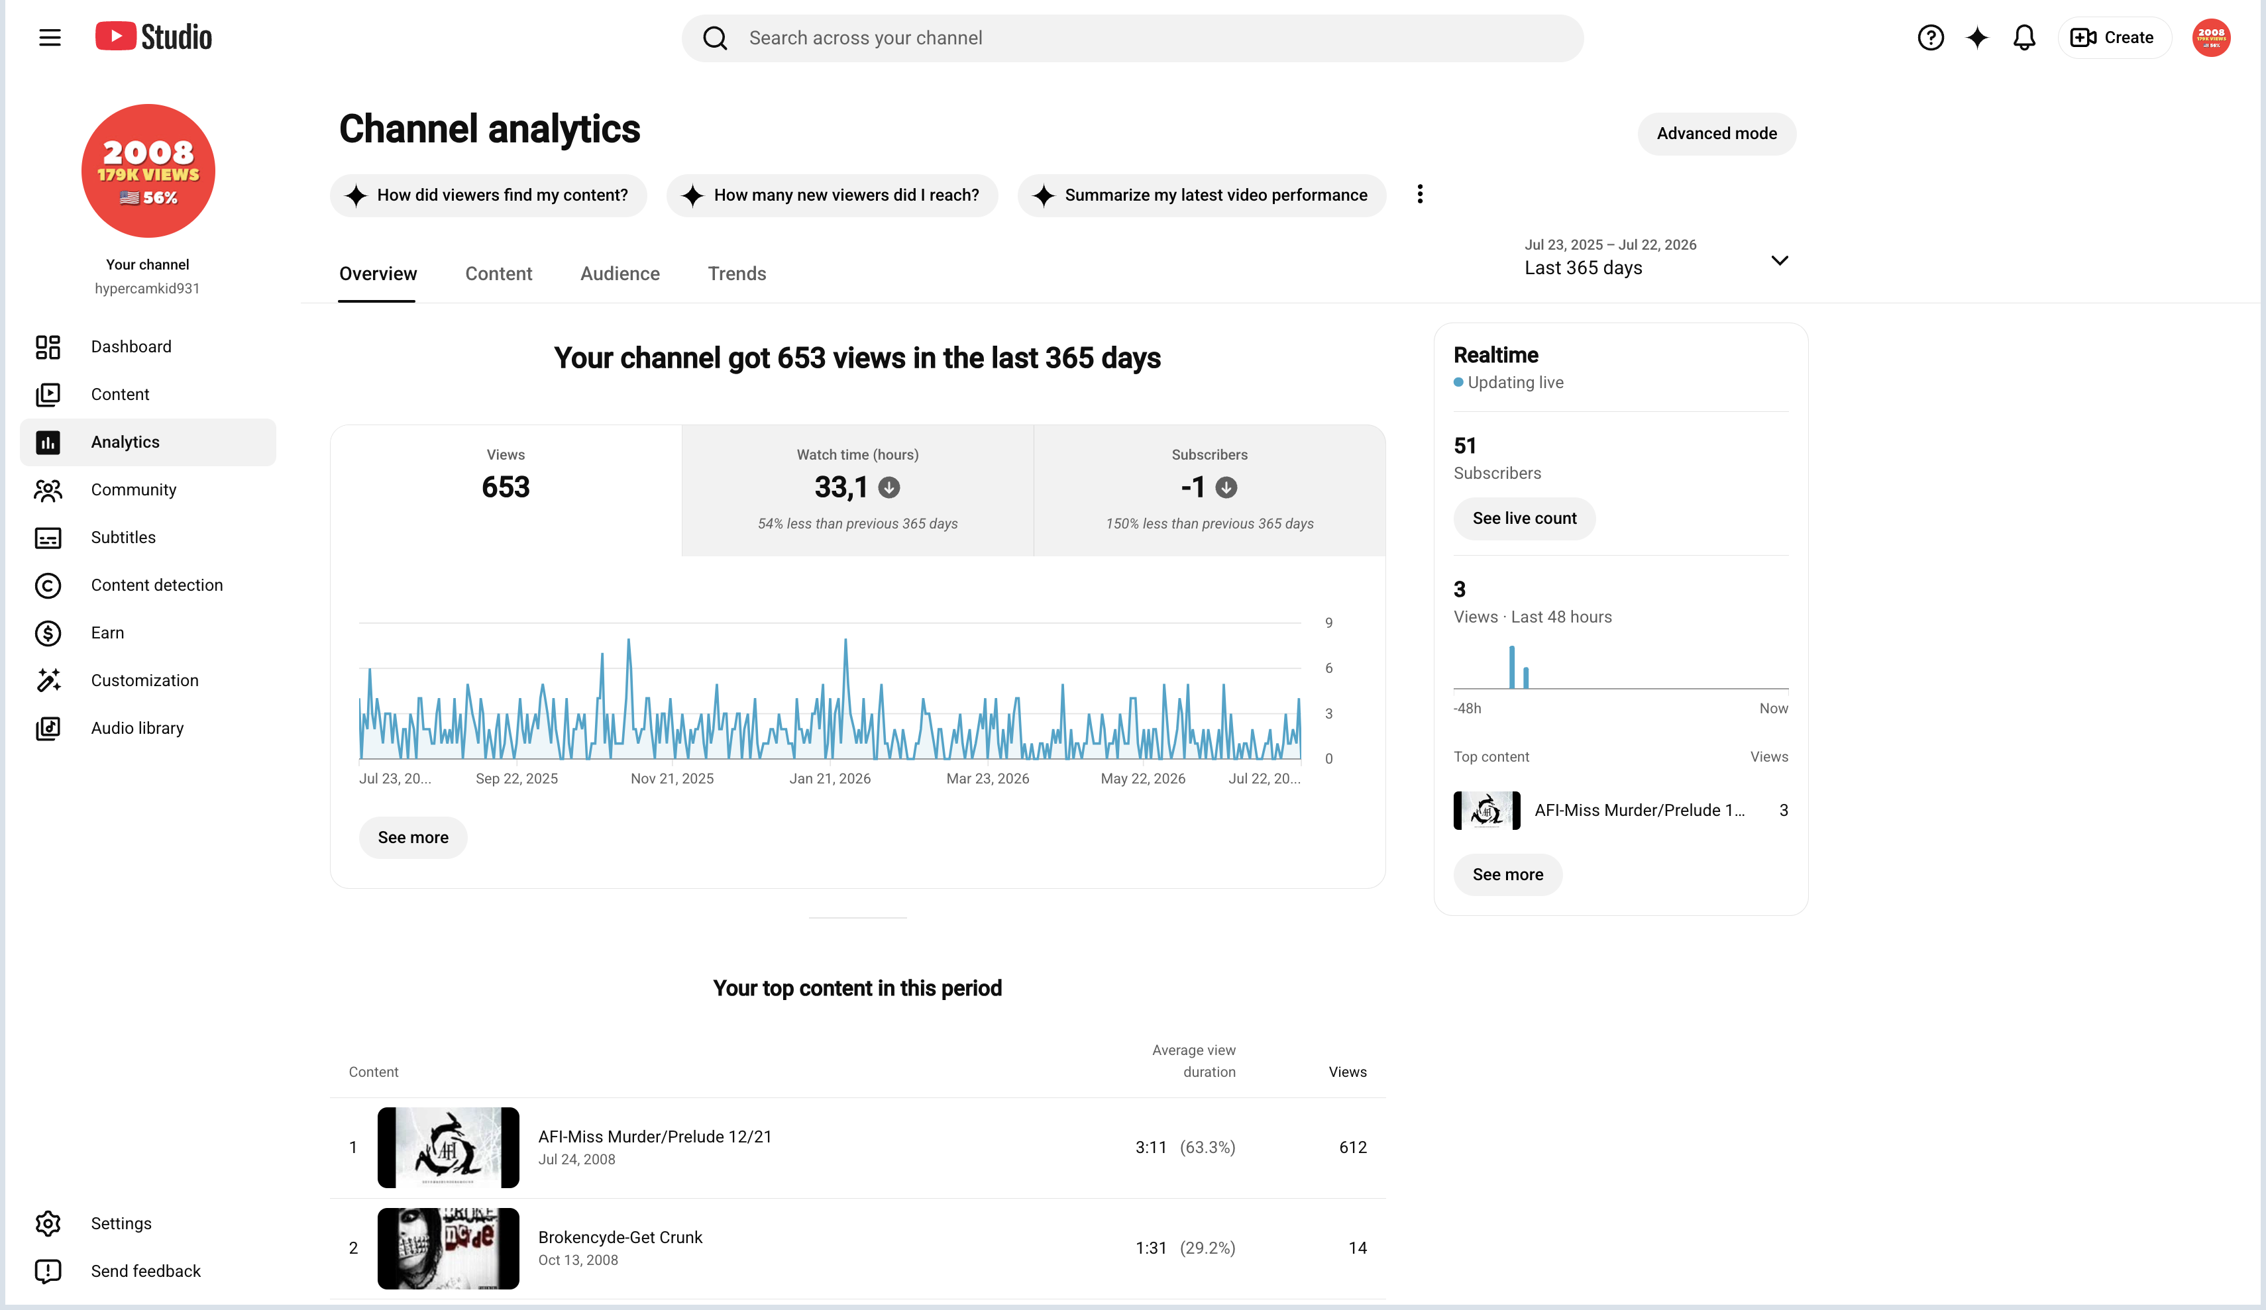Select the Views metric card
The width and height of the screenshot is (2266, 1310).
click(506, 490)
